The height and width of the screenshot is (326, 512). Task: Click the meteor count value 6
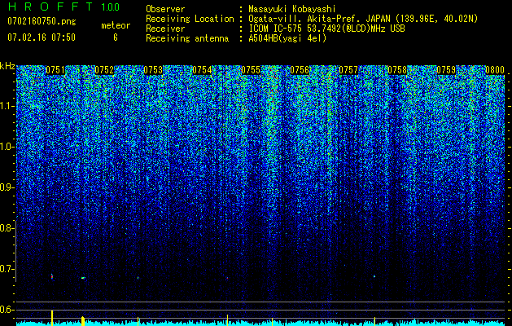(116, 37)
